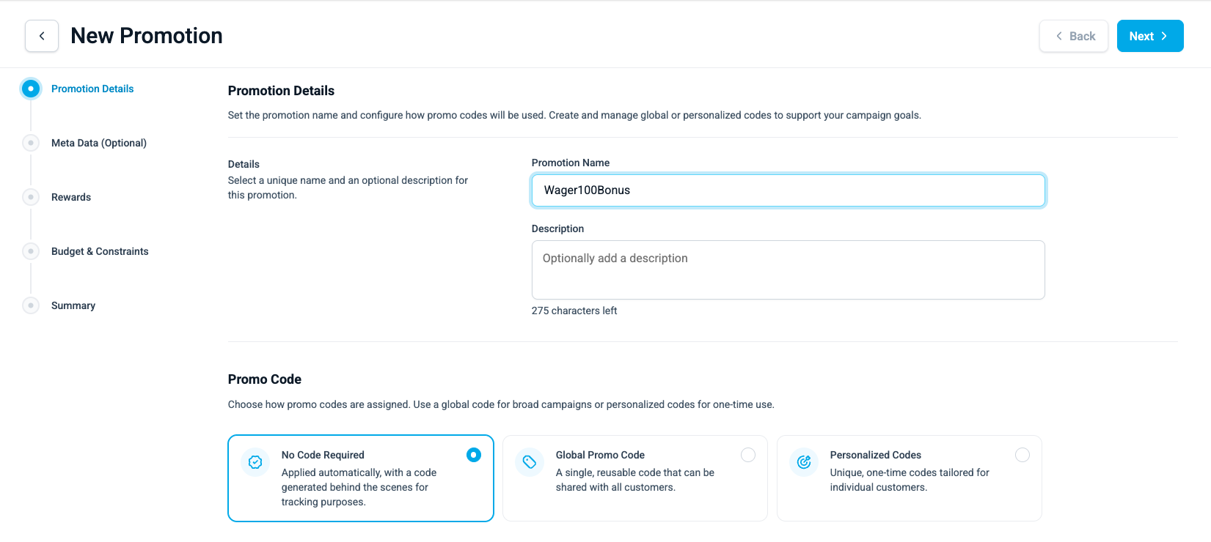Open the Budget & Constraints step

[x=100, y=251]
